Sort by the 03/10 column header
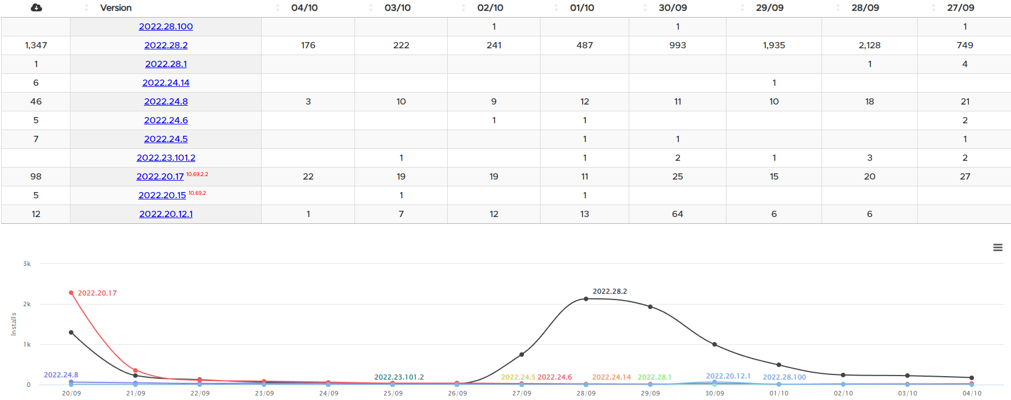The image size is (1011, 400). coord(398,8)
